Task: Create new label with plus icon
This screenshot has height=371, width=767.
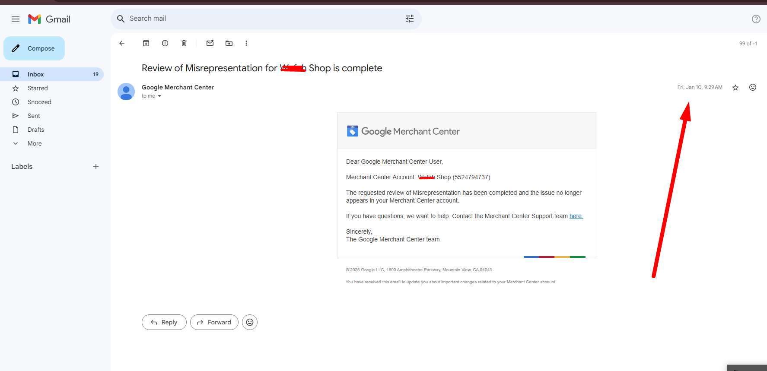Action: (96, 167)
